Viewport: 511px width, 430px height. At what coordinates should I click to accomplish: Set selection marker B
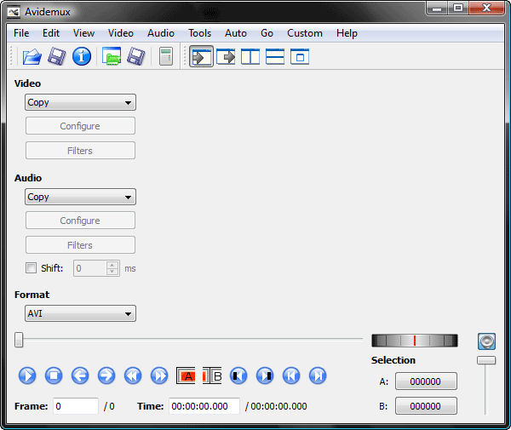coord(212,376)
